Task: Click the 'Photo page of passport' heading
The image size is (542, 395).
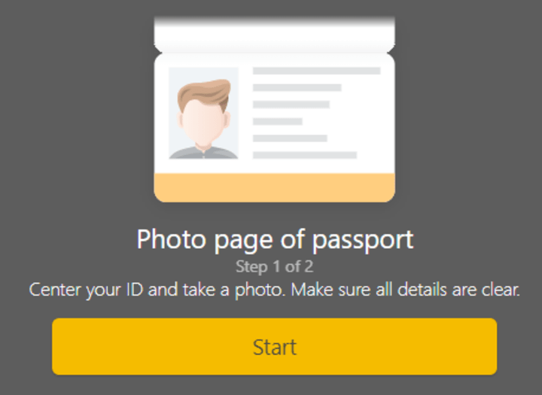Action: 276,239
